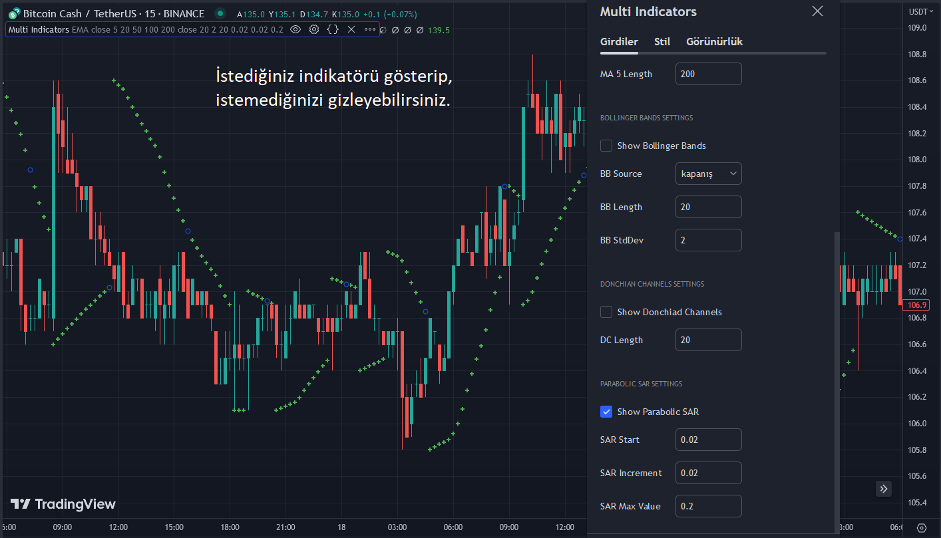
Task: Click the TradingView logo
Action: coord(63,504)
